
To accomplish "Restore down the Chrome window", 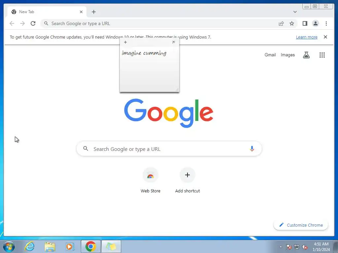I will pos(315,6).
